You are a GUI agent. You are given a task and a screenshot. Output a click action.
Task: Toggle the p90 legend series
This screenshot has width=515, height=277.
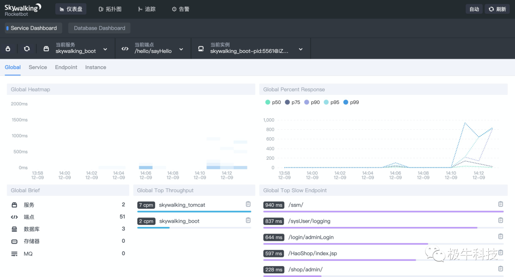pyautogui.click(x=312, y=102)
